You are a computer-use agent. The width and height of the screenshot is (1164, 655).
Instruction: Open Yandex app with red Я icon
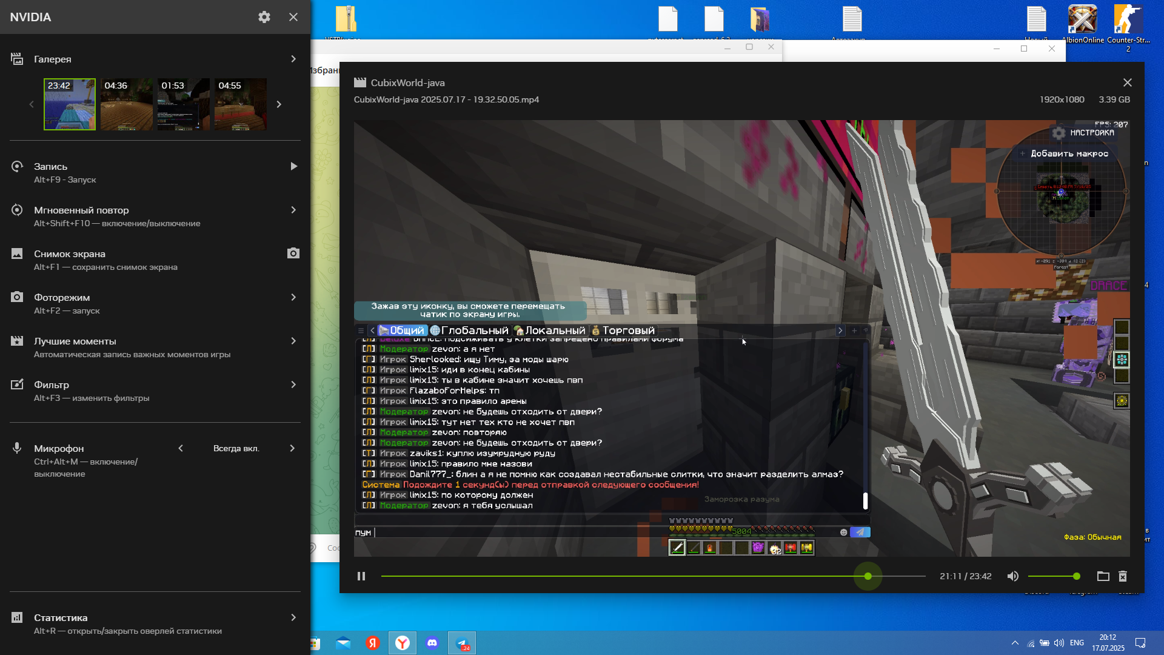[373, 643]
